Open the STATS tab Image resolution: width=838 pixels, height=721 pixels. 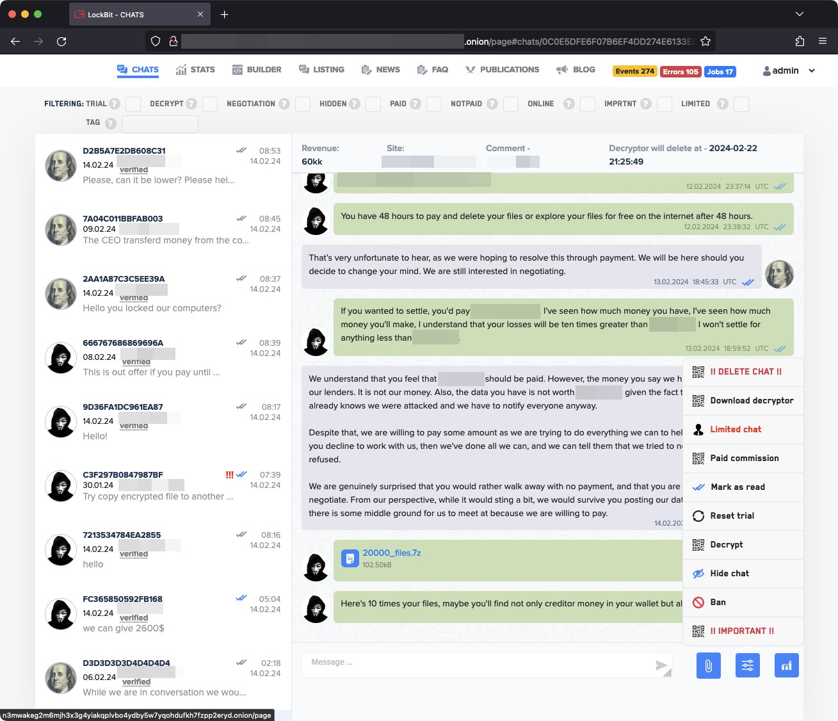click(195, 70)
